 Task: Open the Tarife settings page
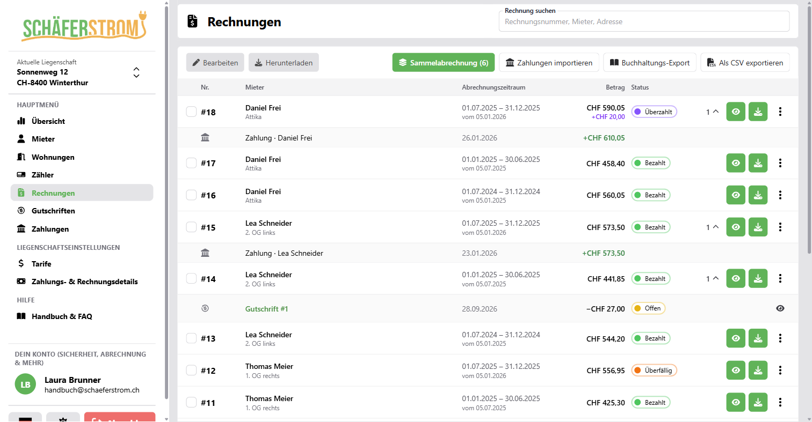point(82,264)
